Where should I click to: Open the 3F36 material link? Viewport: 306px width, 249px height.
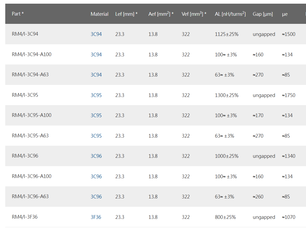point(96,217)
